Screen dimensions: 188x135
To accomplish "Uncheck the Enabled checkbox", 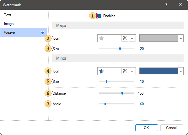I will (x=99, y=16).
